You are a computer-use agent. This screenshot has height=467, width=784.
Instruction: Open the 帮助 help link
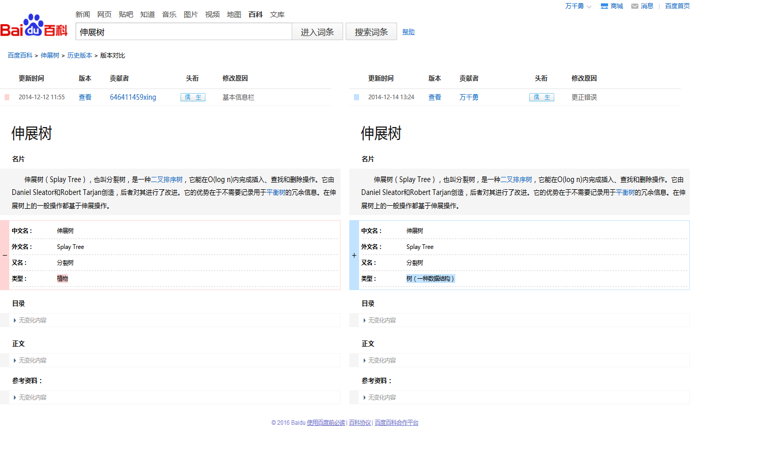[x=408, y=32]
